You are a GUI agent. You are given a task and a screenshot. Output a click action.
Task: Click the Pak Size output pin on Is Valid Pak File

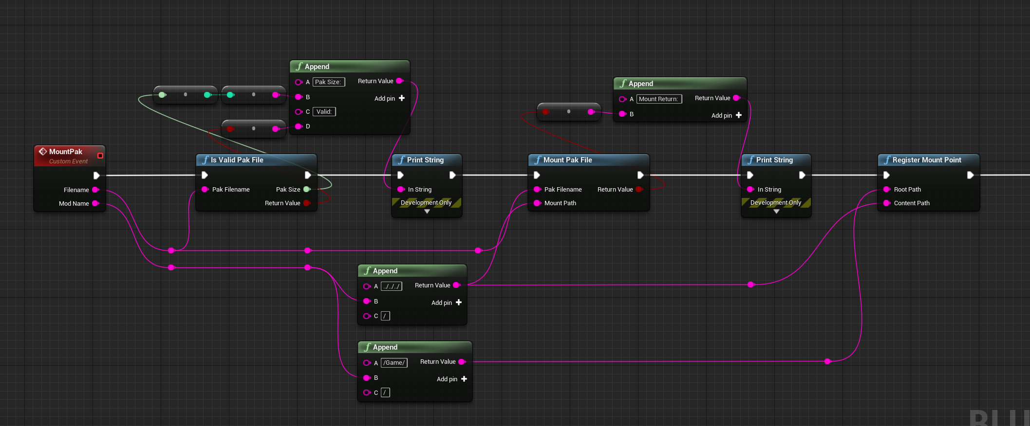click(x=307, y=189)
